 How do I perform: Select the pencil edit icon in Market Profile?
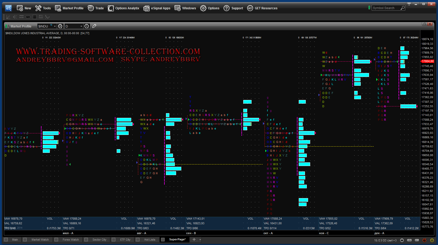[94, 26]
